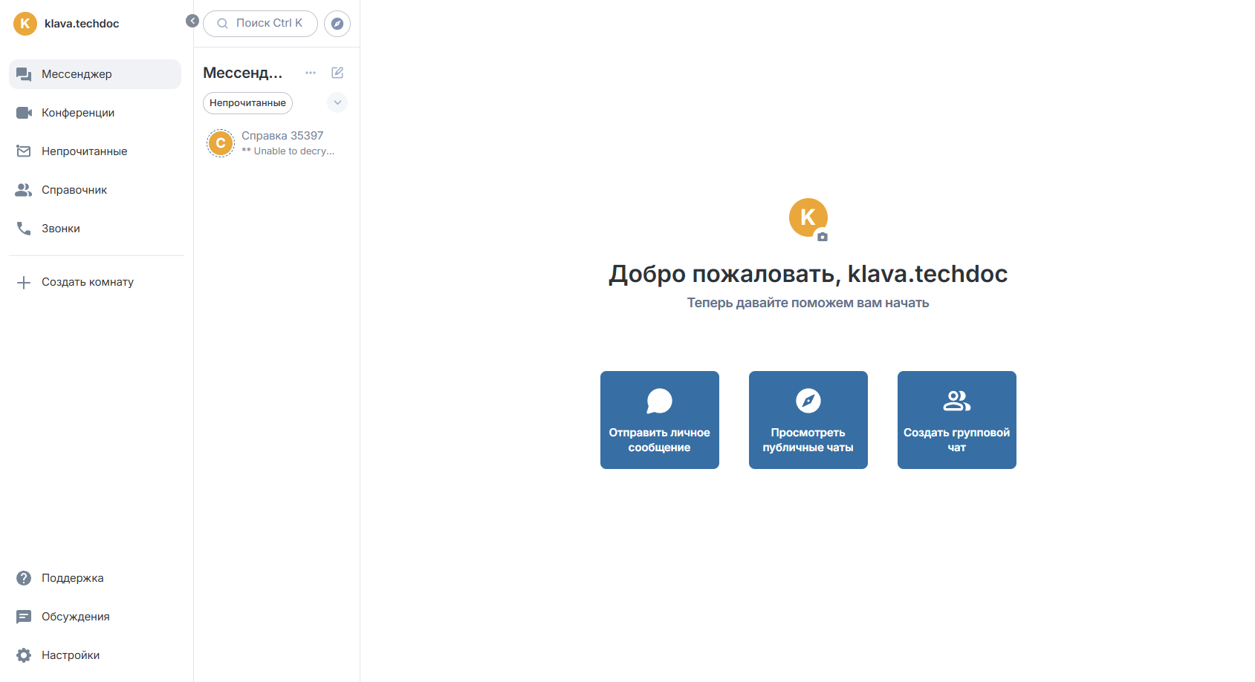Open the messenger list options (three dots)
The image size is (1255, 682).
click(311, 73)
